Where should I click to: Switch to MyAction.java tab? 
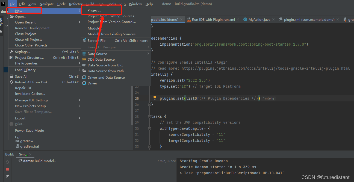click(259, 20)
